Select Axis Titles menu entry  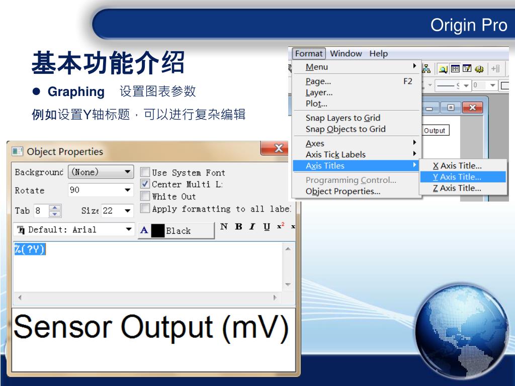click(x=357, y=165)
